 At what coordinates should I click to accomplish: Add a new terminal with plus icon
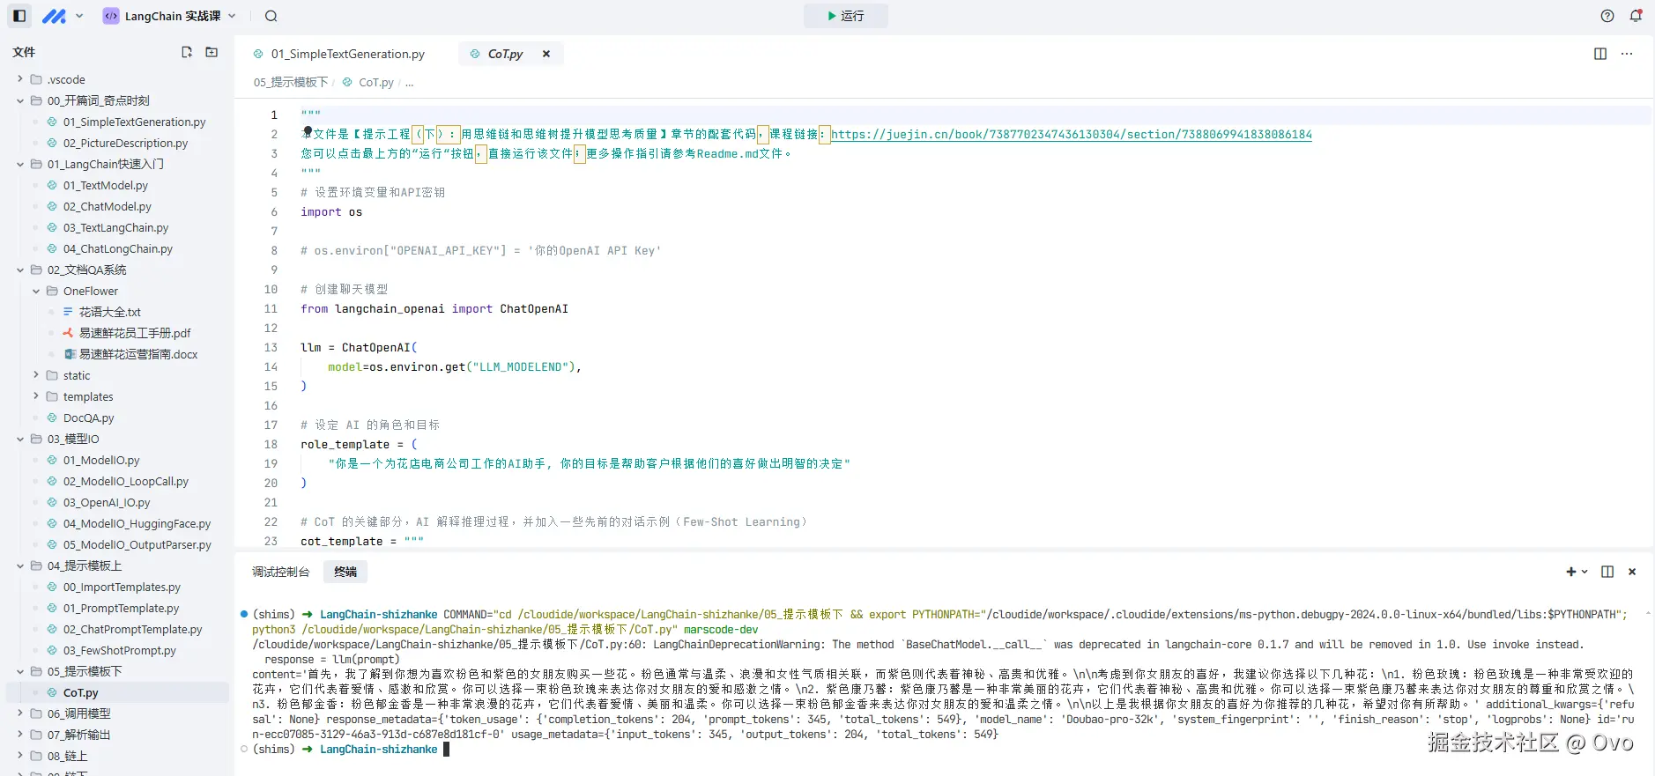point(1570,572)
